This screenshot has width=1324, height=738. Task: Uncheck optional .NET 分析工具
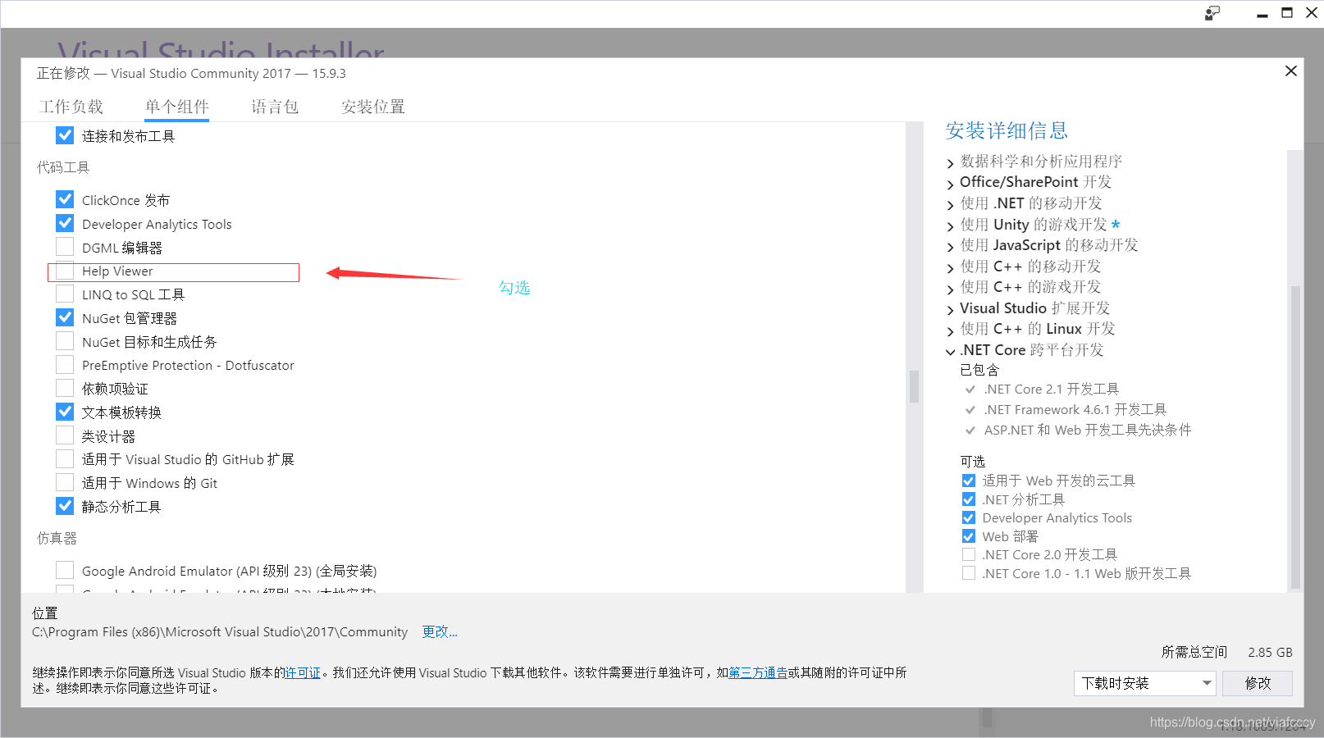[x=969, y=499]
